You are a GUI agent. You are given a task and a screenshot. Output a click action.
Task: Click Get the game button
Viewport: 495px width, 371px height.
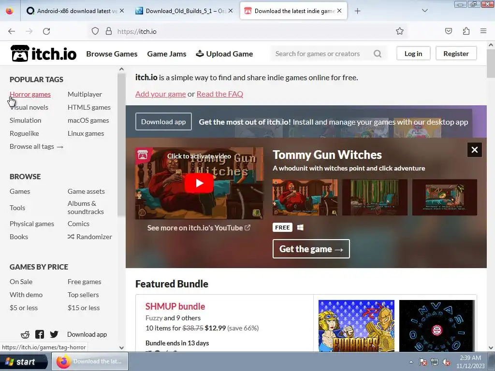(x=311, y=249)
